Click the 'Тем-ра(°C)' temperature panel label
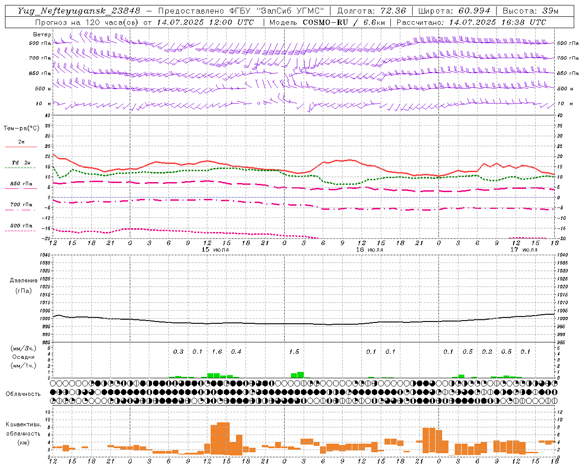 21,129
